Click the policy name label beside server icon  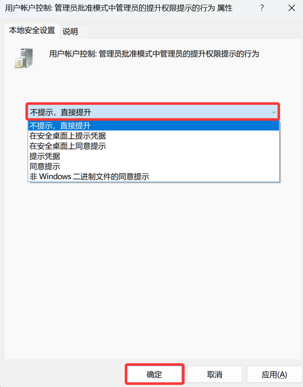click(x=154, y=53)
